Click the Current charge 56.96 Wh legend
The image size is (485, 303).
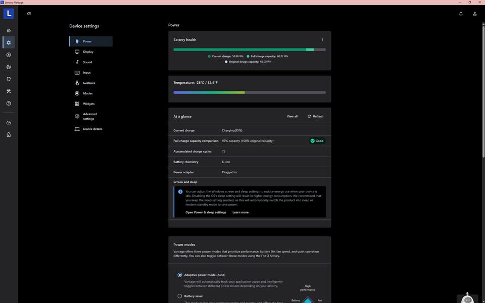(x=225, y=56)
